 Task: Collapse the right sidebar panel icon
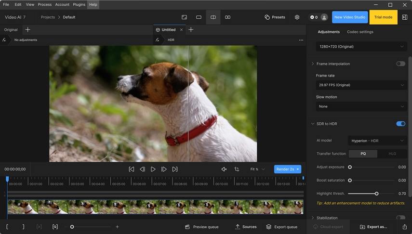point(405,17)
